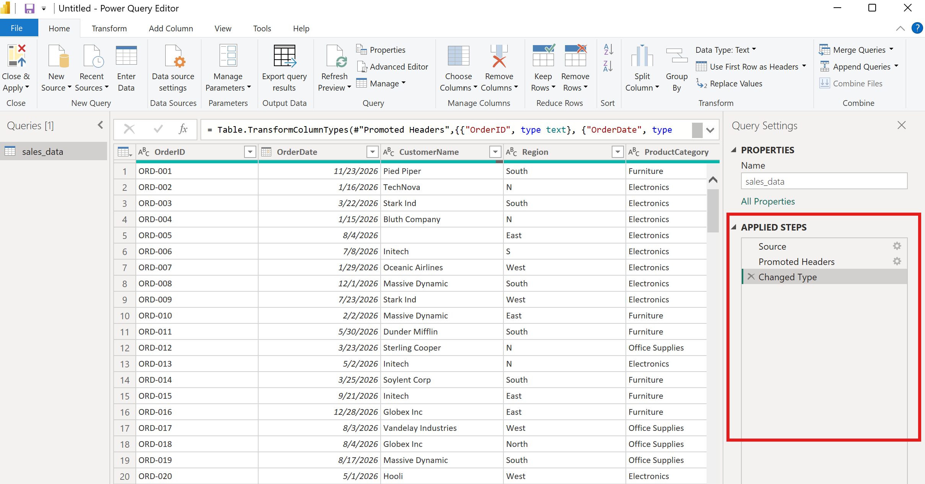Viewport: 925px width, 484px height.
Task: Click Manage Parameters icon
Action: click(x=228, y=56)
